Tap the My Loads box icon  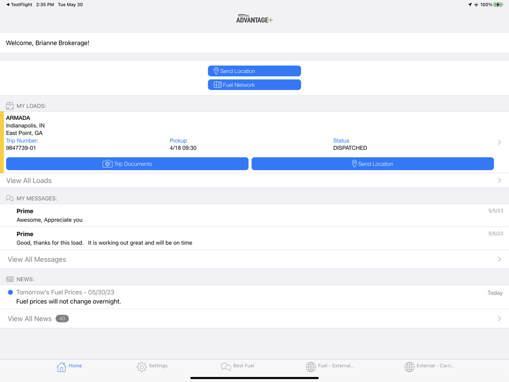(x=10, y=106)
